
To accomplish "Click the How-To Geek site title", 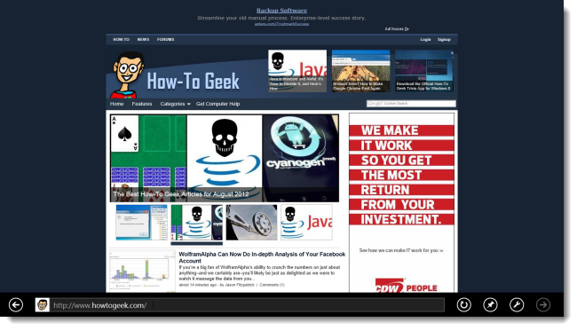I will (x=194, y=81).
